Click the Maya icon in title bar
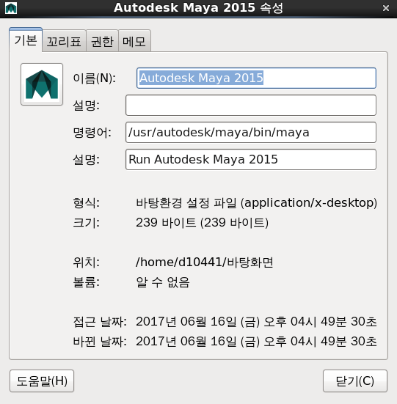Screen dimensions: 397x404 tap(11, 8)
